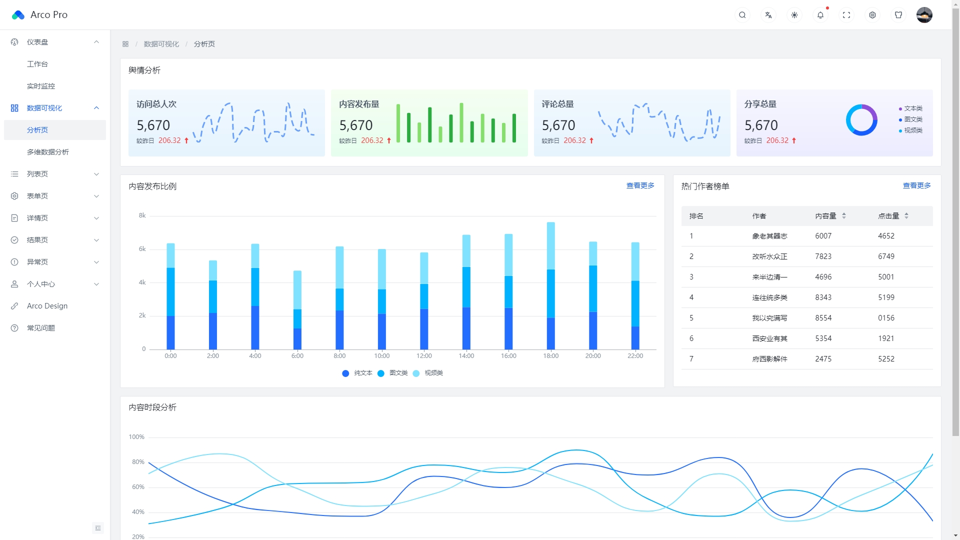Click 查看更多 link in 内容发布比例
This screenshot has height=540, width=960.
[x=640, y=185]
